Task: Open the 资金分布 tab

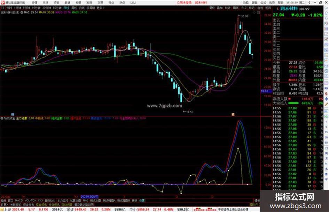Action: [x=28, y=204]
